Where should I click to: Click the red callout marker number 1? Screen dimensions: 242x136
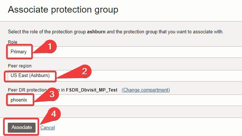tap(50, 46)
